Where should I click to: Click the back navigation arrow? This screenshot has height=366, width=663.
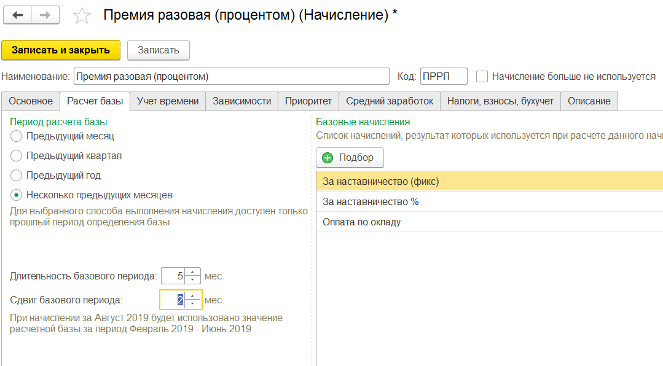click(x=18, y=15)
